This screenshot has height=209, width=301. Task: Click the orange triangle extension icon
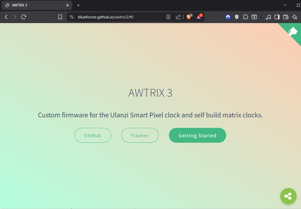coord(199,17)
